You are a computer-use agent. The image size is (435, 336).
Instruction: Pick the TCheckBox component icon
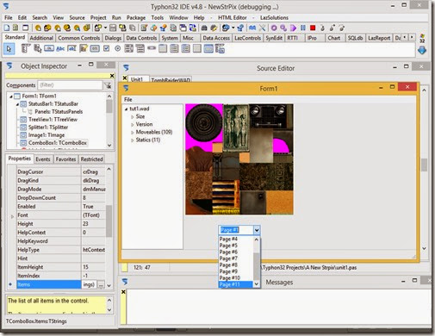106,48
